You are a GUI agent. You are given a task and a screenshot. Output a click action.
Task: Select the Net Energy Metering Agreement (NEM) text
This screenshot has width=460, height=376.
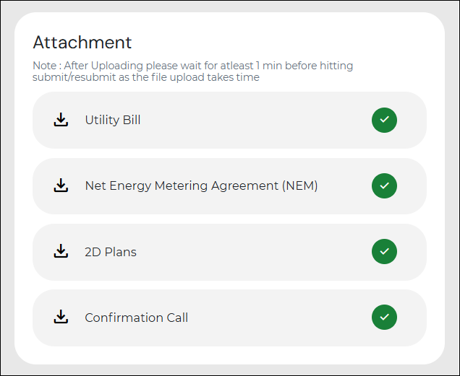pyautogui.click(x=201, y=185)
